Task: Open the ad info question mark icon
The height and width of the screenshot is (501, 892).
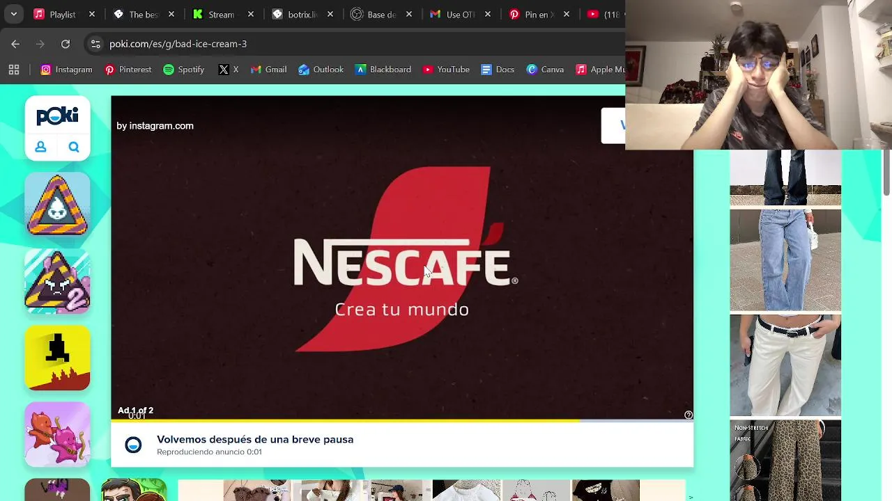Action: click(x=689, y=415)
